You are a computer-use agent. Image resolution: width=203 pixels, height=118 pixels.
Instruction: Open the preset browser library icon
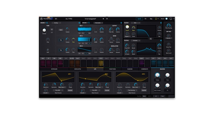tap(56, 19)
